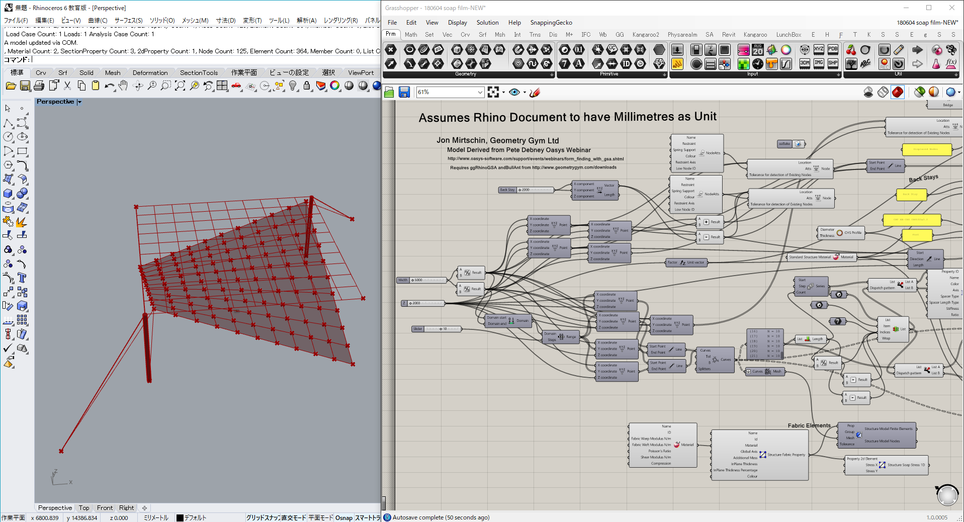Open file with green folder icon in Grasshopper
Screen dimensions: 964x522
pyautogui.click(x=389, y=92)
